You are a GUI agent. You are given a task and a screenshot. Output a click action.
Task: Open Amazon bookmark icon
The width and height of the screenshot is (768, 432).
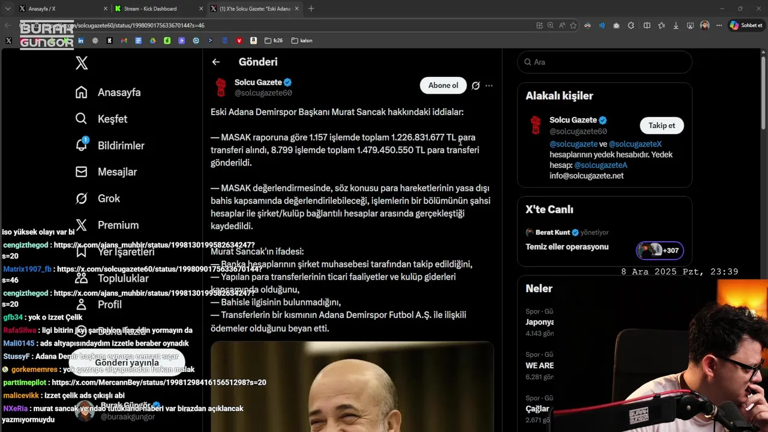pos(253,41)
